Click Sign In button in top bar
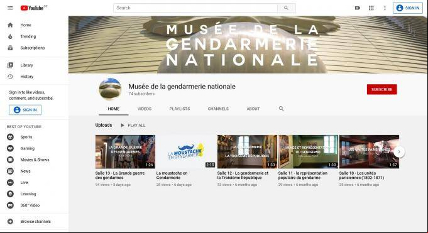This screenshot has width=428, height=233. coord(408,8)
